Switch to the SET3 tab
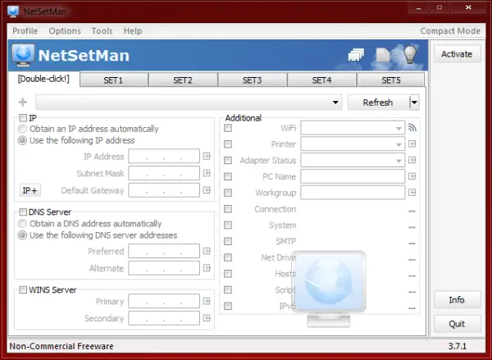This screenshot has height=360, width=492. coord(252,80)
